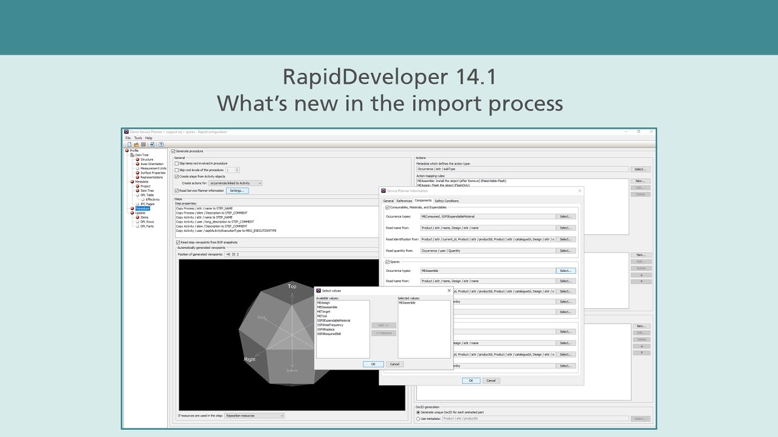Click the Open folder toolbar icon
The height and width of the screenshot is (437, 778).
click(137, 144)
